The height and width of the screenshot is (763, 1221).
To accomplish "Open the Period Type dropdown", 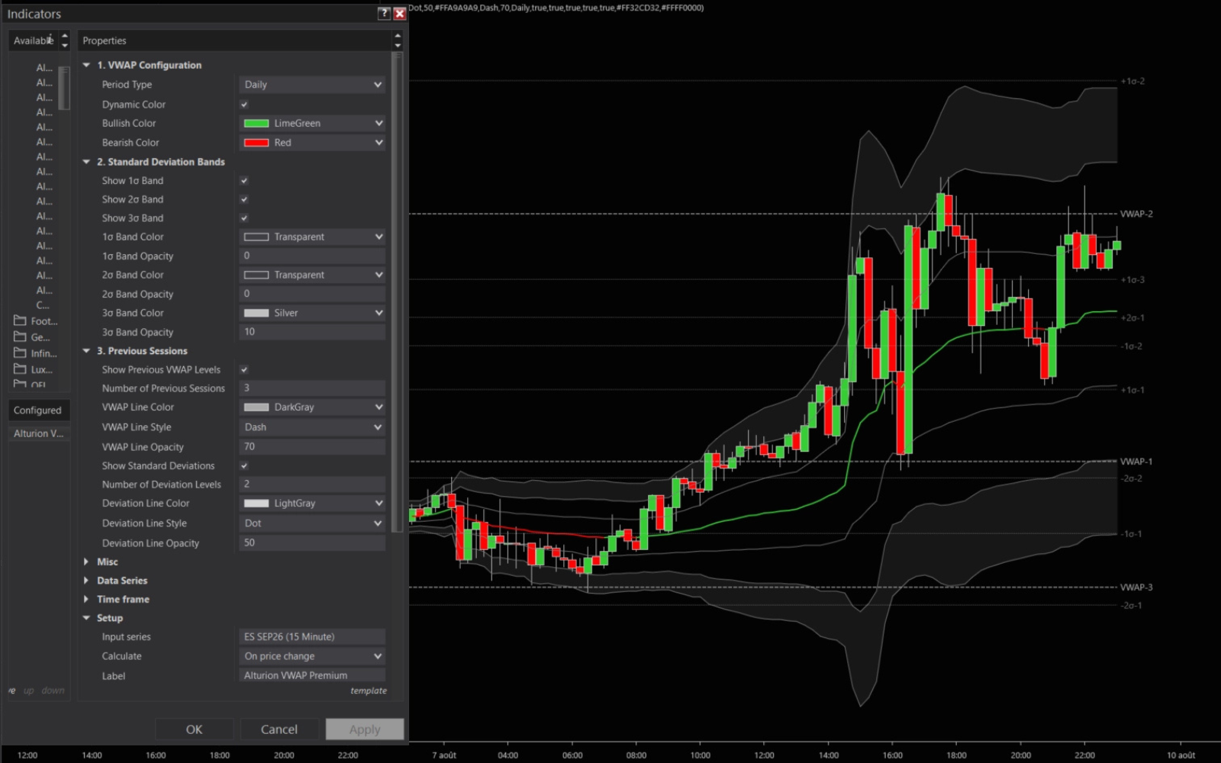I will coord(312,85).
